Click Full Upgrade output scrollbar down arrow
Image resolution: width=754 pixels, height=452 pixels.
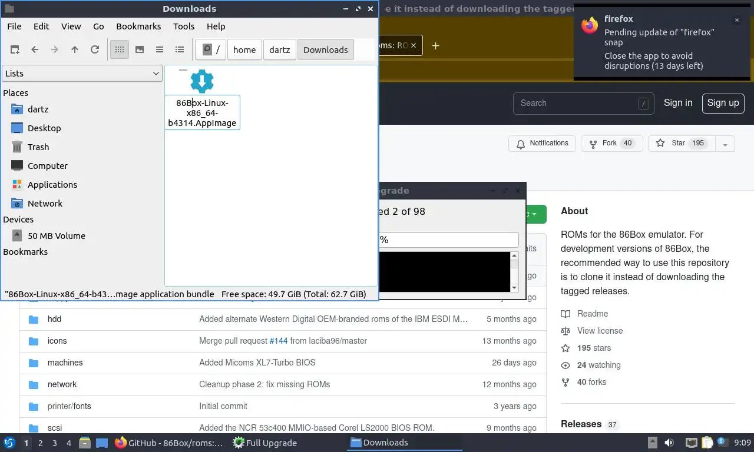[514, 288]
